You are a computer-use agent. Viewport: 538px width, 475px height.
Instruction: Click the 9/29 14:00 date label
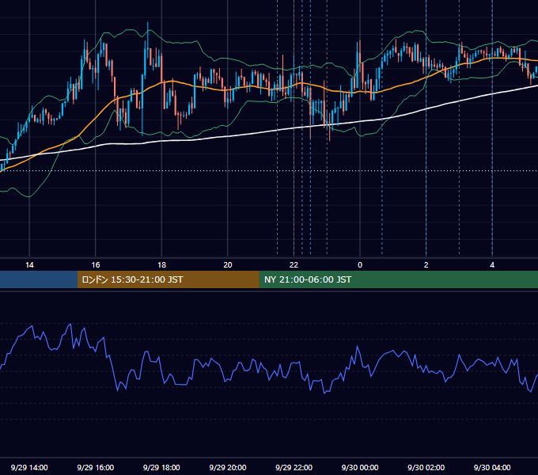[29, 467]
